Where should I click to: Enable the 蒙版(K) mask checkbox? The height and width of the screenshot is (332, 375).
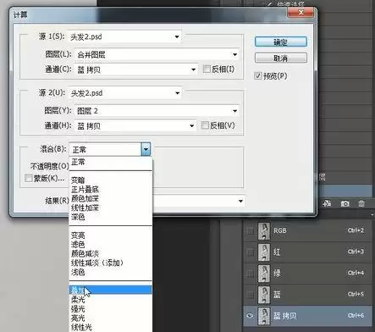click(x=28, y=178)
